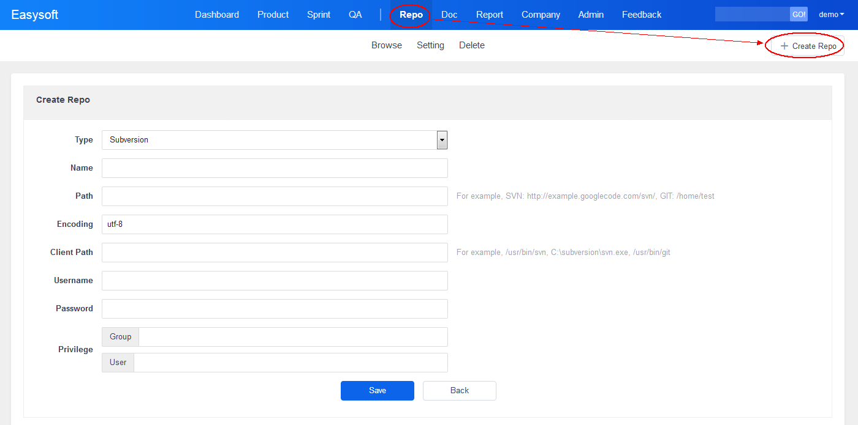
Task: Navigate to the Report menu
Action: pyautogui.click(x=490, y=15)
